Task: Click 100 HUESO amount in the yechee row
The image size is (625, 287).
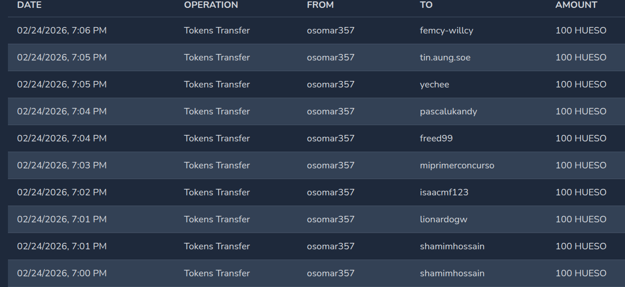Action: coord(581,85)
